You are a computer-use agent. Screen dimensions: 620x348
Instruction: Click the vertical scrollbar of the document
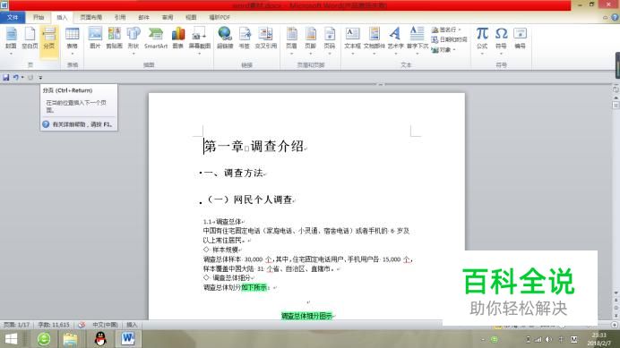point(616,198)
